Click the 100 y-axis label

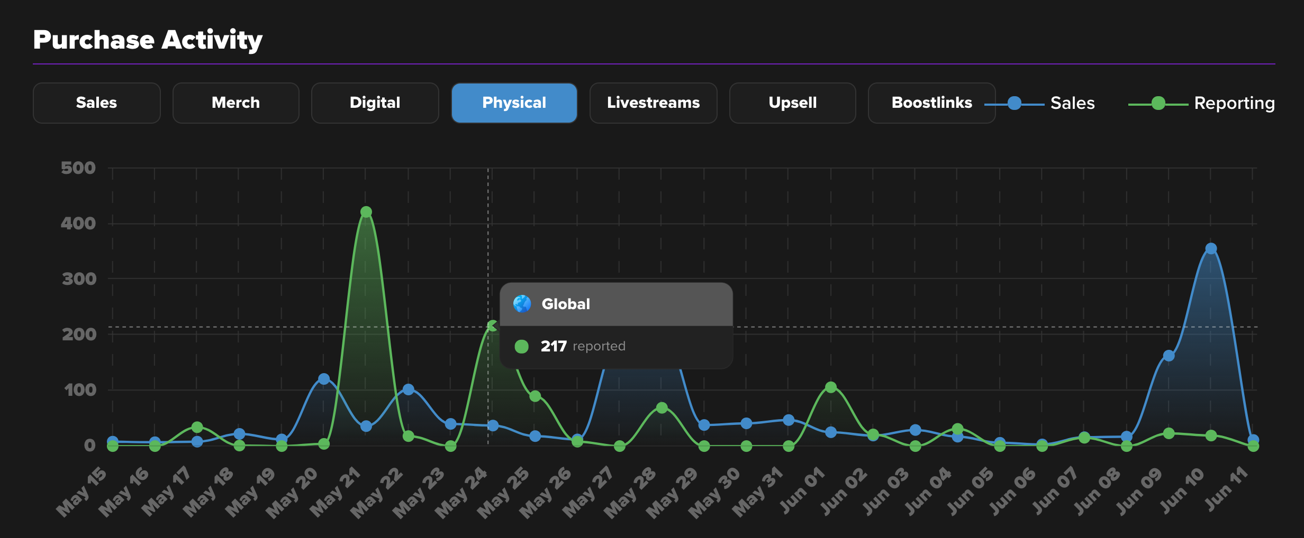(80, 390)
